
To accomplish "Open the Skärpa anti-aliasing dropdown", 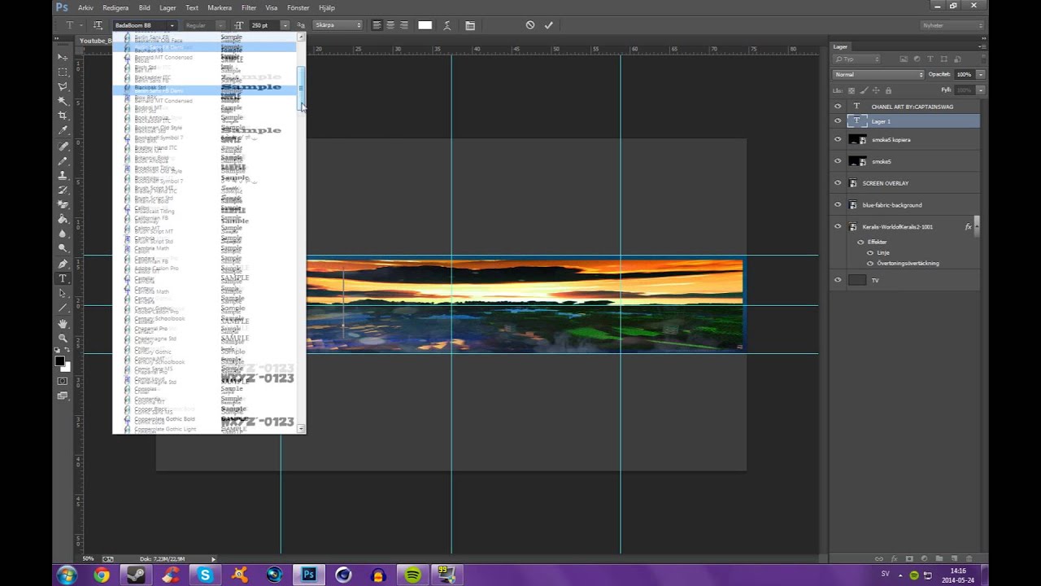I will coord(338,25).
